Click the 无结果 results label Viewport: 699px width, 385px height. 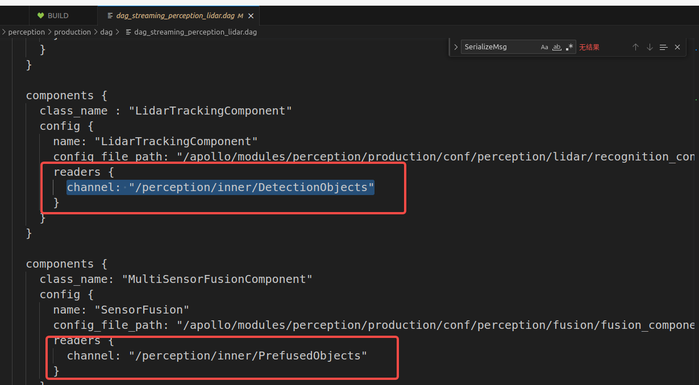(x=589, y=47)
